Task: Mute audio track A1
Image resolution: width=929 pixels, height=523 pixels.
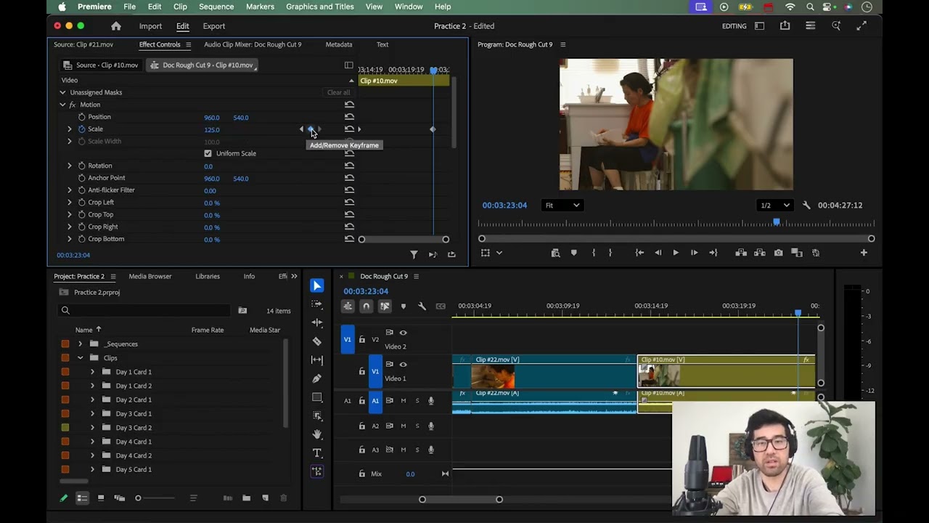Action: point(404,401)
